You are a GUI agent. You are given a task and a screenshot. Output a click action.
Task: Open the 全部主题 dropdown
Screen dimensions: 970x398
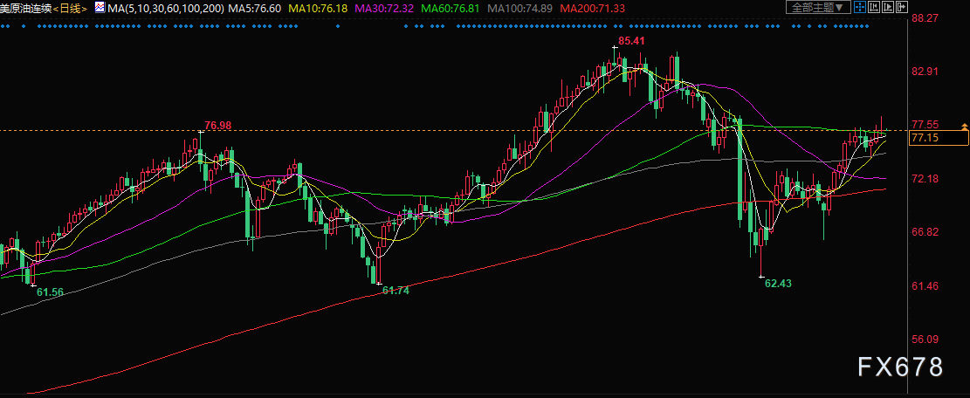point(818,7)
